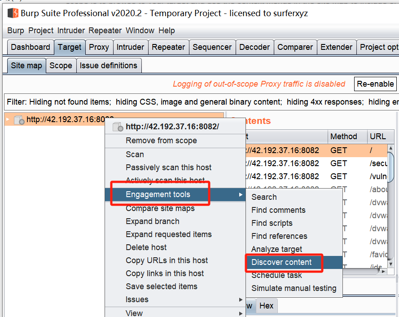The height and width of the screenshot is (317, 399).
Task: Select the Target tab
Action: tap(70, 47)
